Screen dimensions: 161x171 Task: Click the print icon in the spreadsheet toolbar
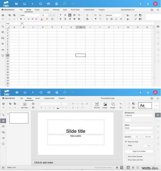pyautogui.click(x=3, y=15)
